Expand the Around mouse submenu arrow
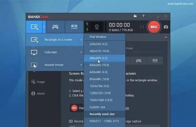196x127 pixels. point(81,65)
